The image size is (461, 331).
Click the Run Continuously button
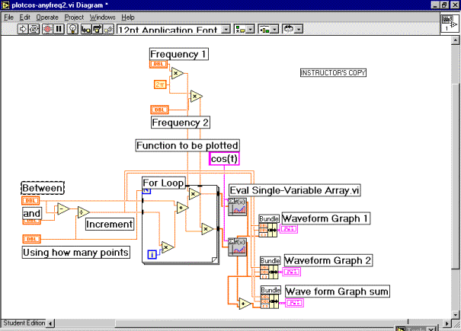(x=34, y=29)
